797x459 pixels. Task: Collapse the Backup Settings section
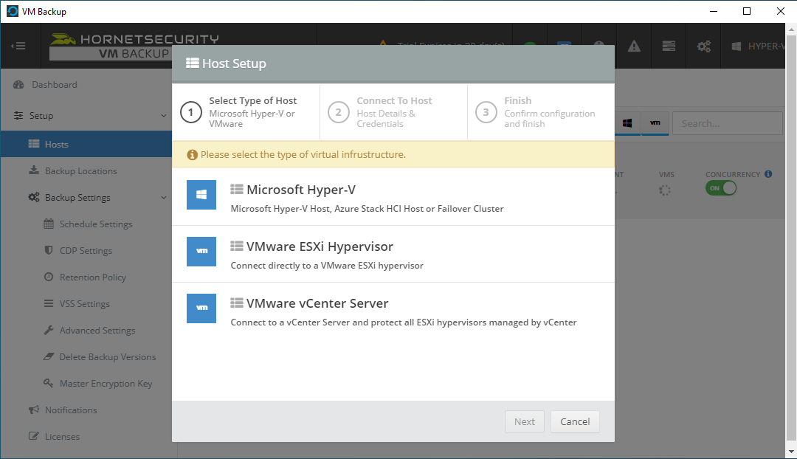[164, 197]
